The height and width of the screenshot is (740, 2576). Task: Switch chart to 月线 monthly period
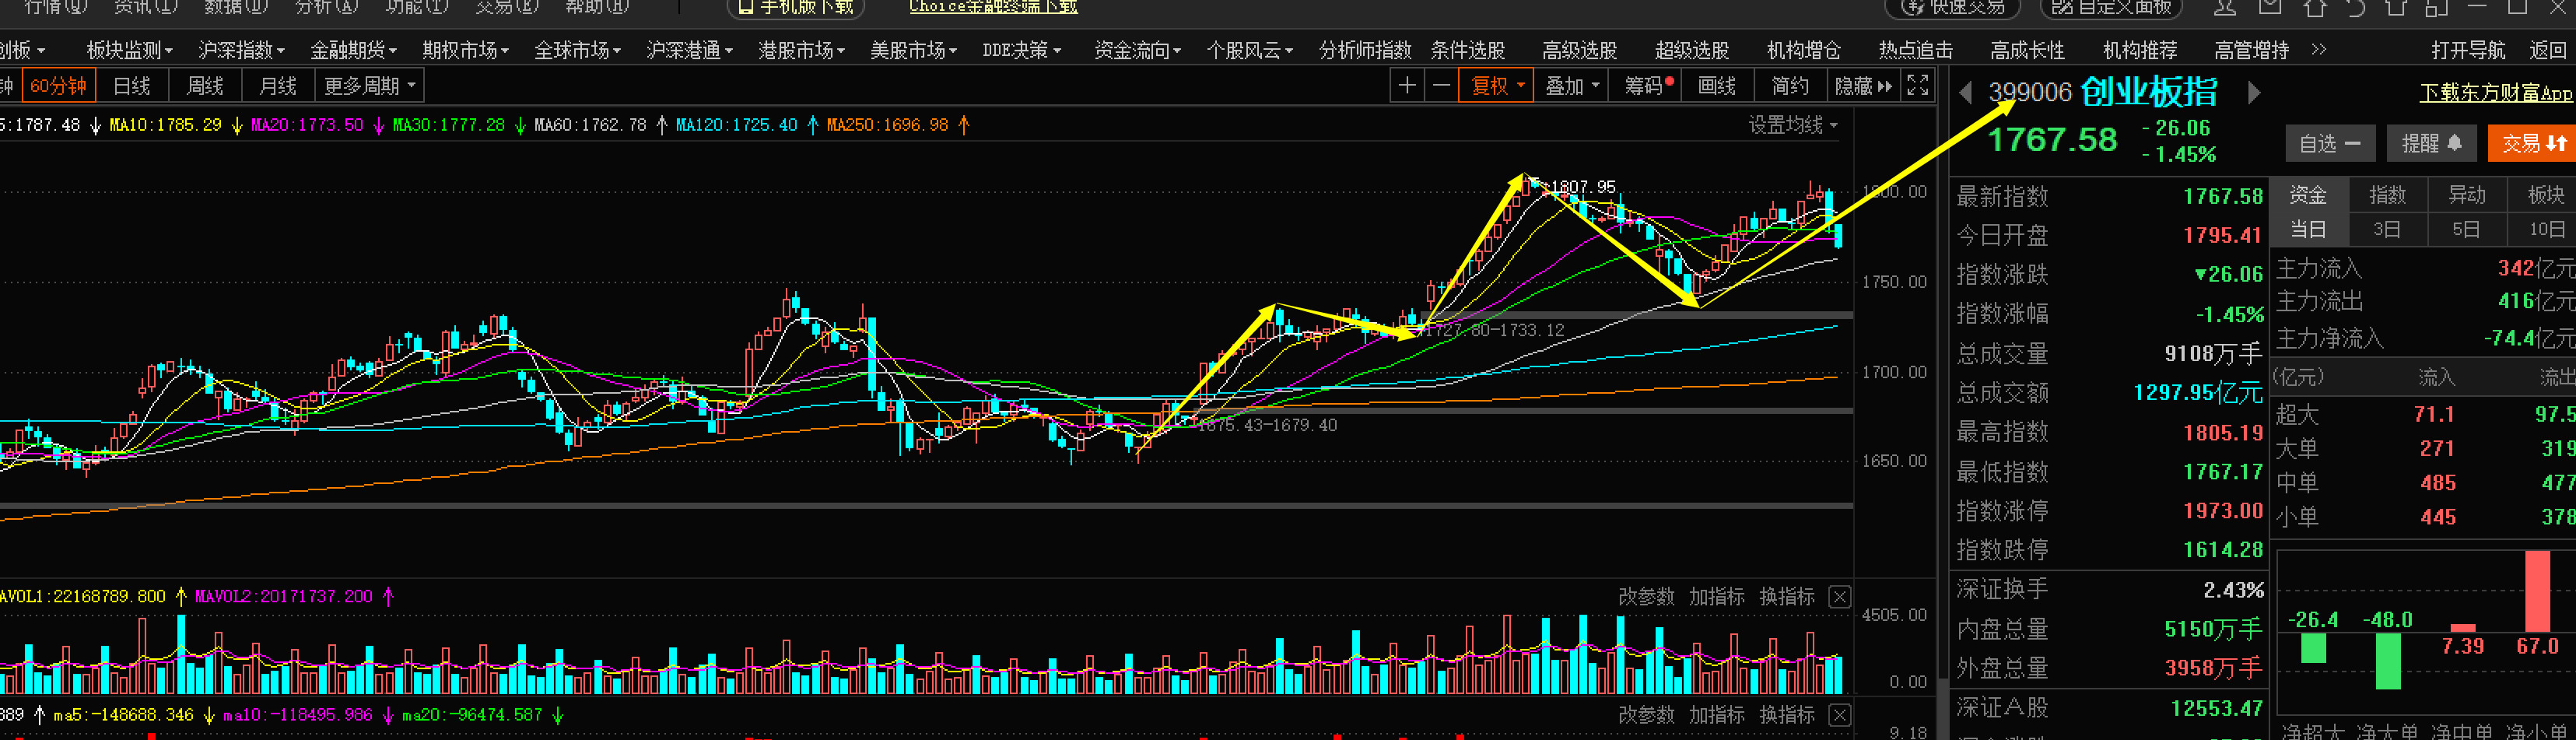[278, 86]
